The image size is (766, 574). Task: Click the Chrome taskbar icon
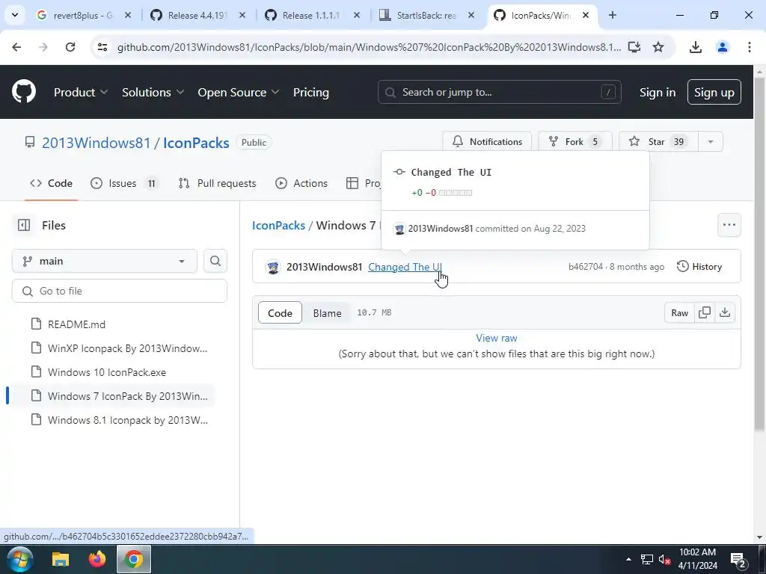click(133, 559)
